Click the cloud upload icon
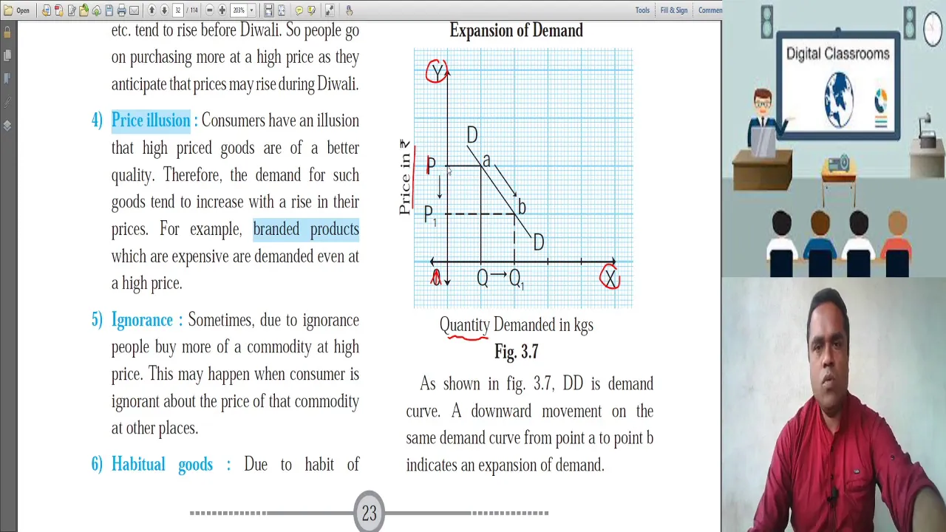This screenshot has height=532, width=946. [x=97, y=11]
